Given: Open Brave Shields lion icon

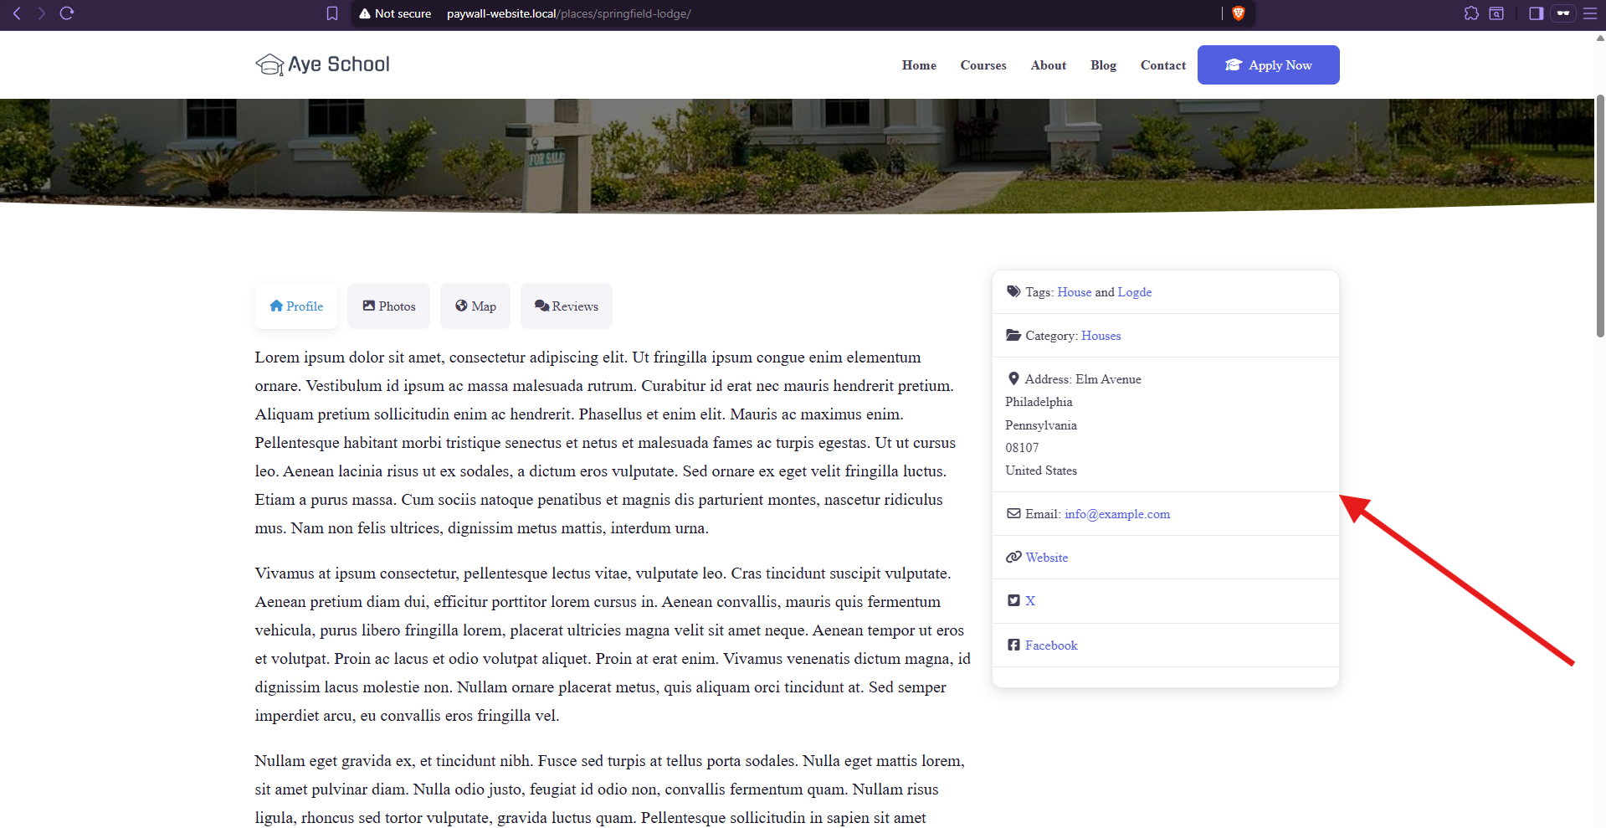Looking at the screenshot, I should coord(1239,13).
